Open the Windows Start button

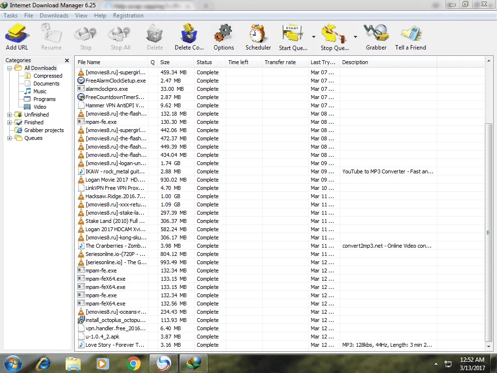coord(13,363)
